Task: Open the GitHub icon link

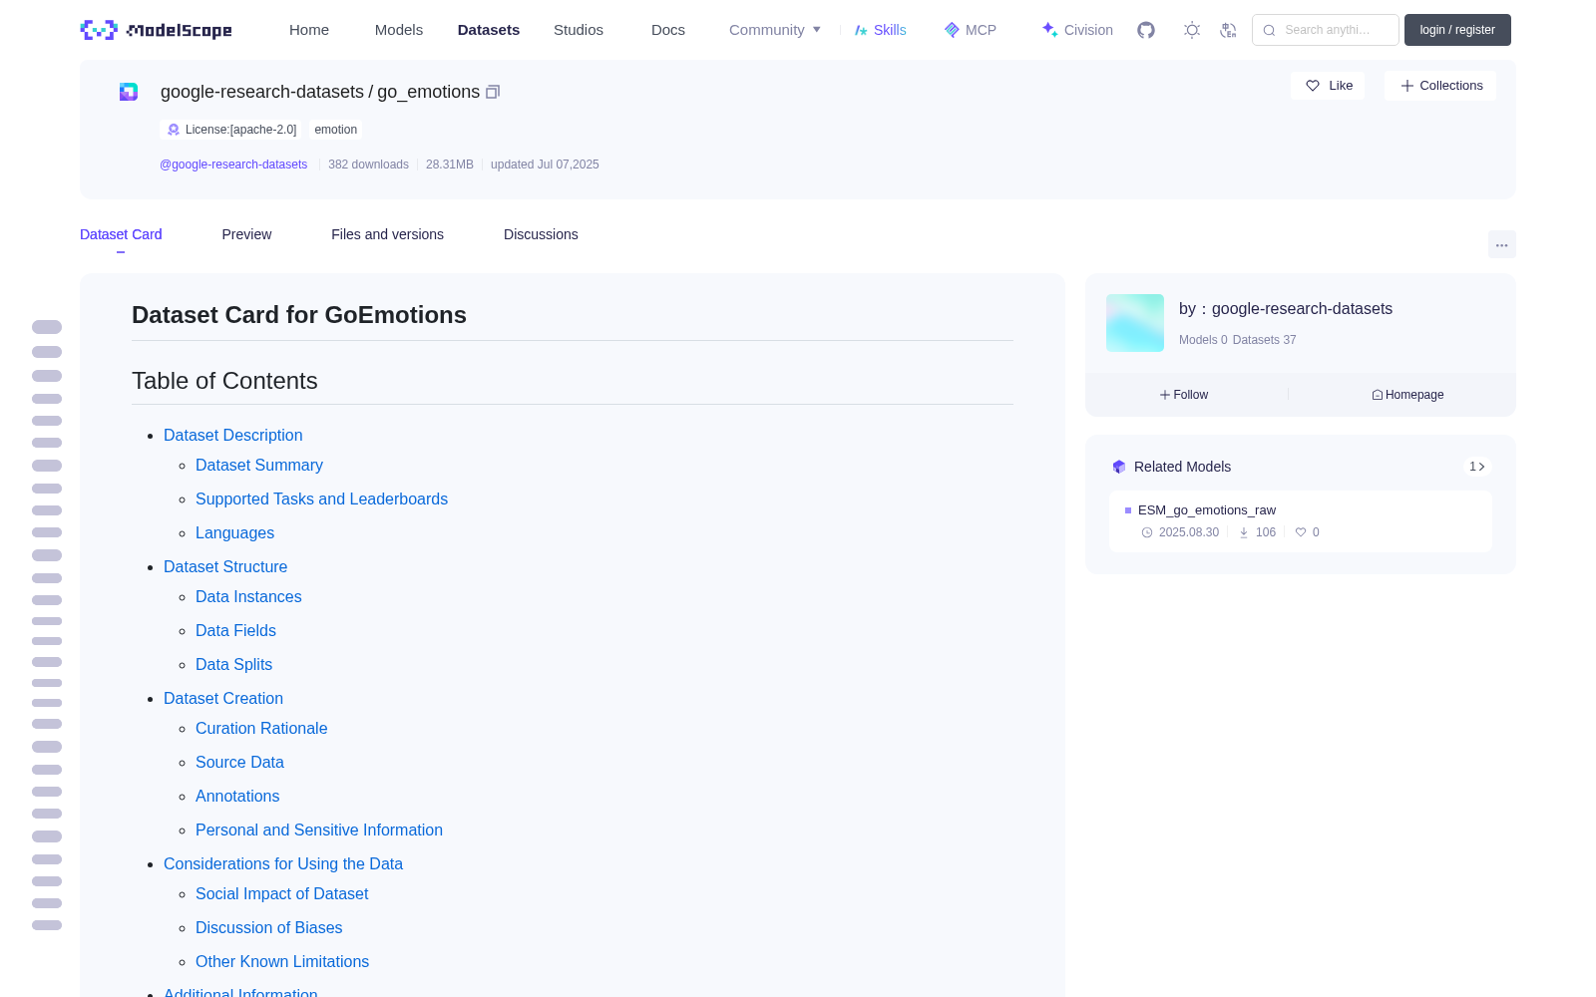Action: click(1146, 30)
